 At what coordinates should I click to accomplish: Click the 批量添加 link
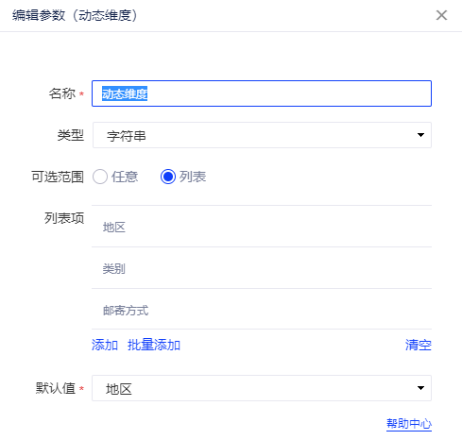154,345
